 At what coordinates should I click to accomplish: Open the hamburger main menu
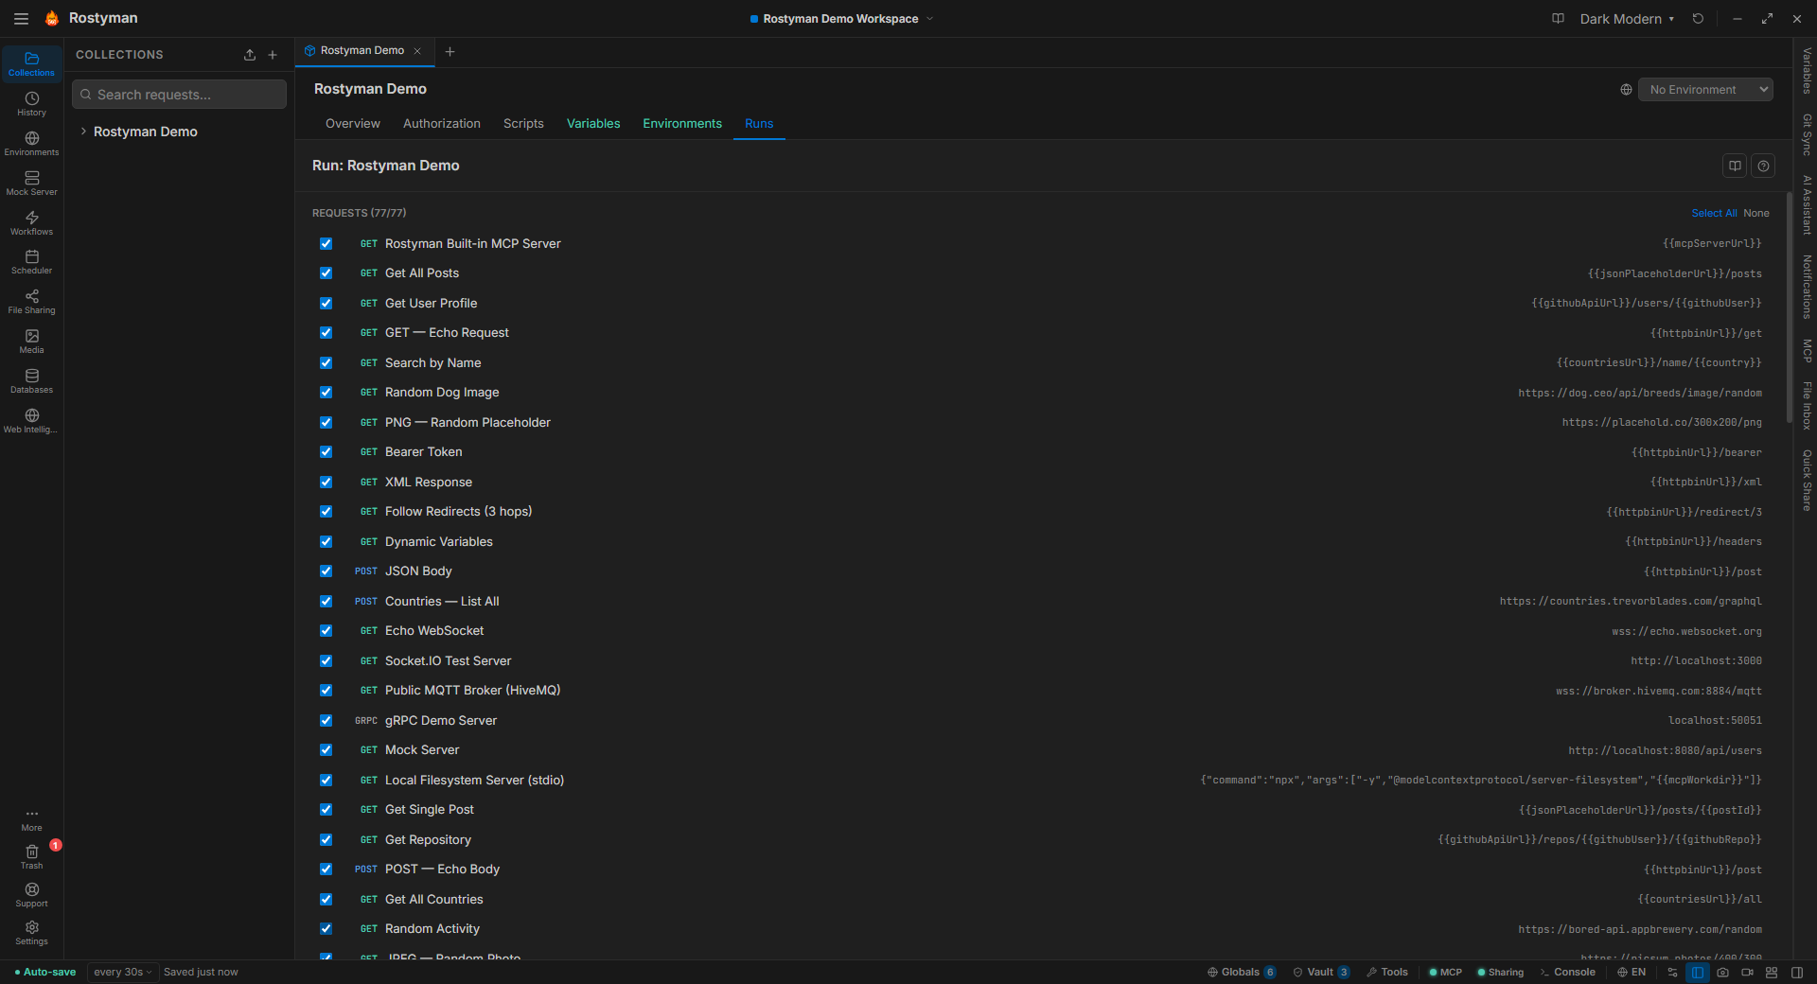(21, 18)
